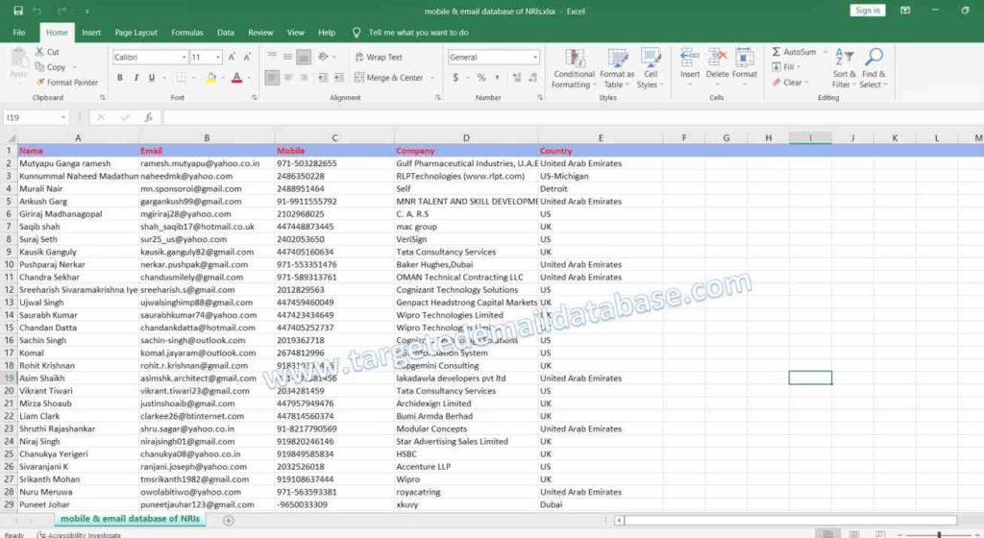Image resolution: width=984 pixels, height=538 pixels.
Task: Apply percent style
Action: [481, 78]
